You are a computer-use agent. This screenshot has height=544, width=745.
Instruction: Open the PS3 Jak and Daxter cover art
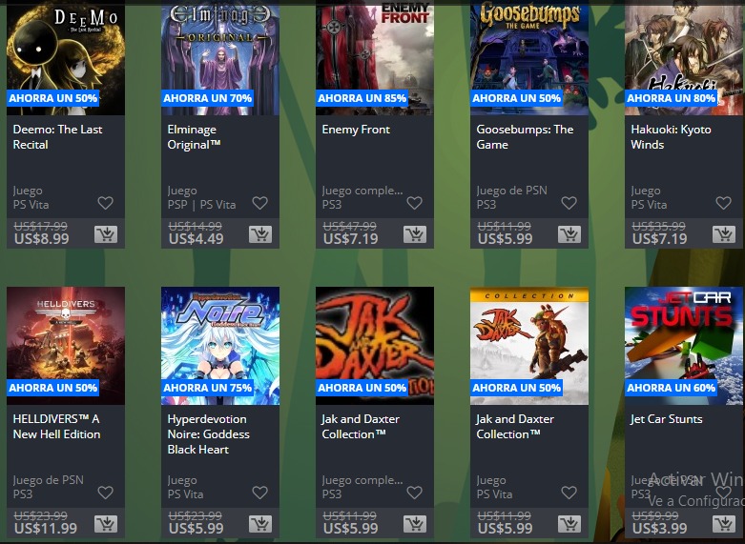(375, 346)
